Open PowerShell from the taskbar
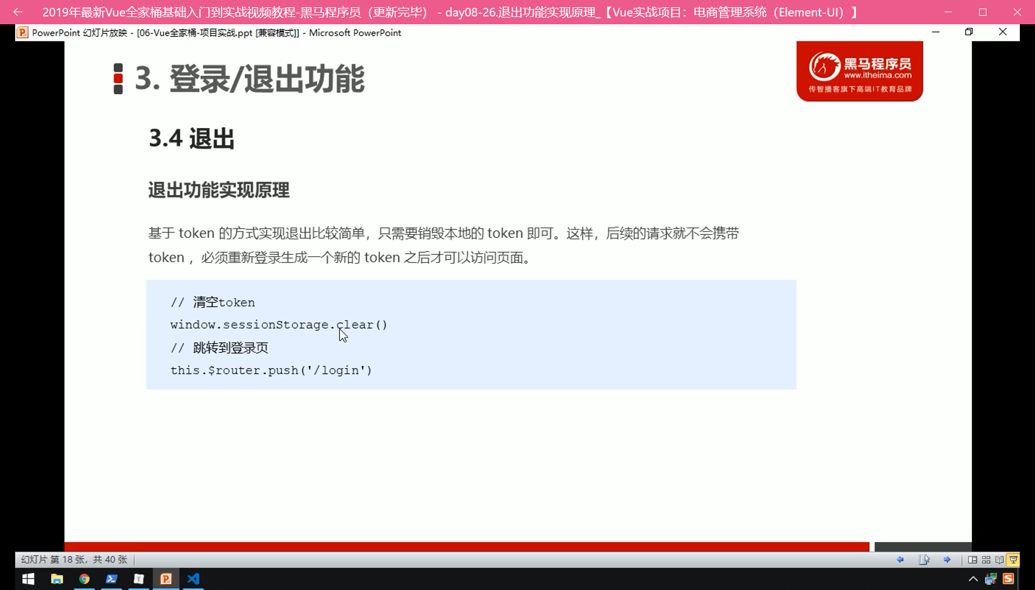 pos(111,579)
